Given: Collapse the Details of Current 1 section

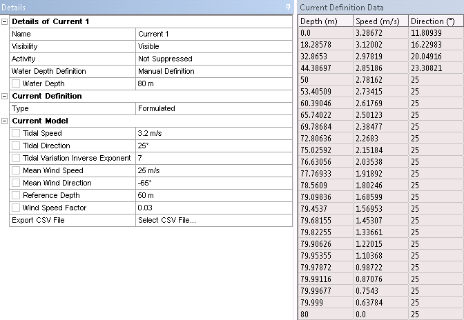Looking at the screenshot, I should (6, 21).
